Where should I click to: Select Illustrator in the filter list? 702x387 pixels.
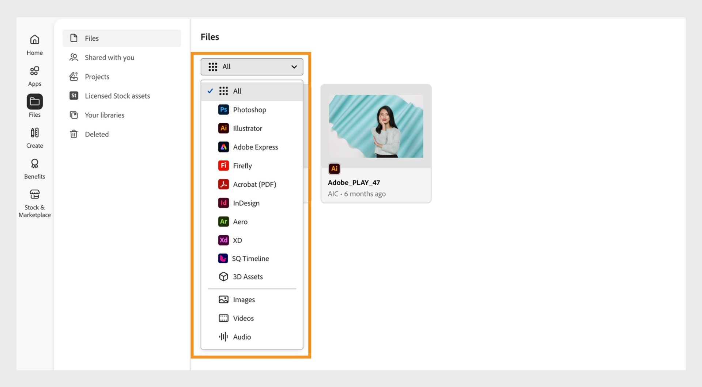(x=248, y=128)
